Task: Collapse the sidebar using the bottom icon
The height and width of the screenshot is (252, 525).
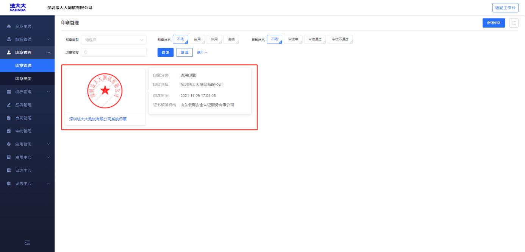Action: tap(27, 243)
